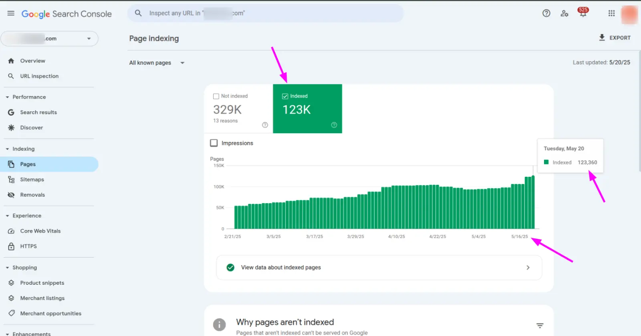Open notifications bell showing 525

tap(583, 12)
